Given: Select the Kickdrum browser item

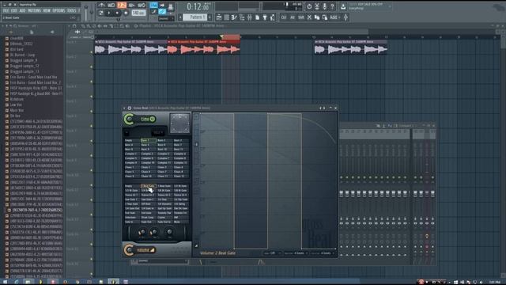Looking at the screenshot, I should pyautogui.click(x=17, y=99).
